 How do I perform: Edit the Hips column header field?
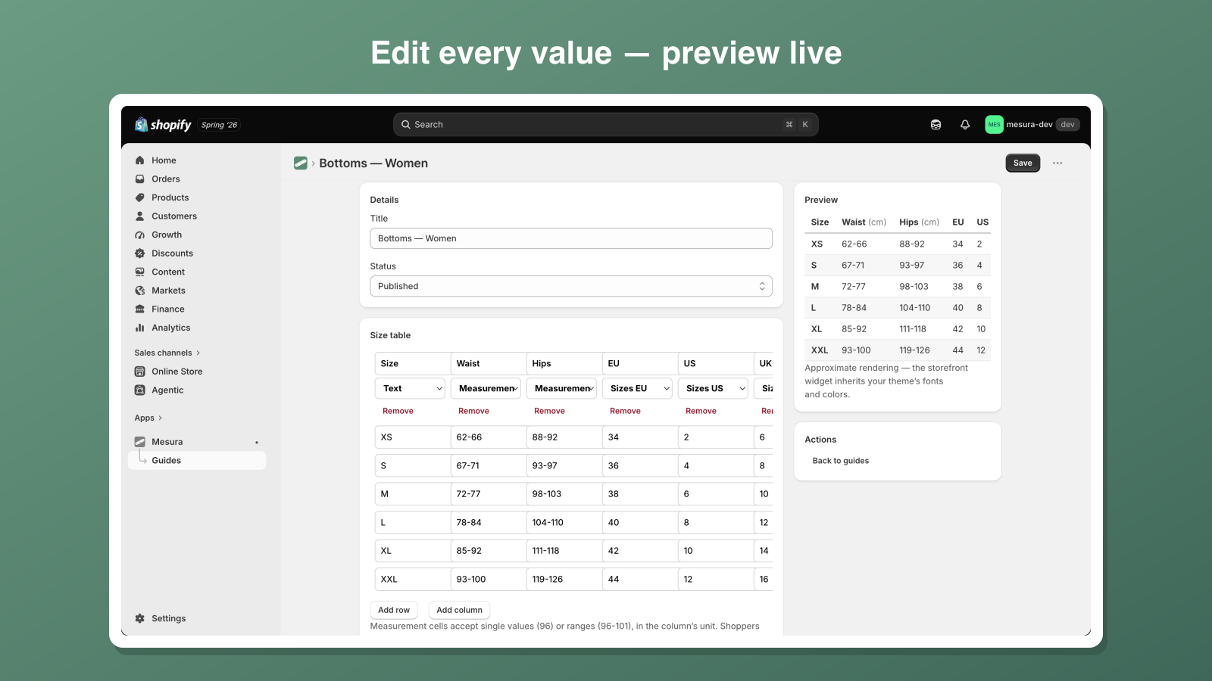point(564,363)
